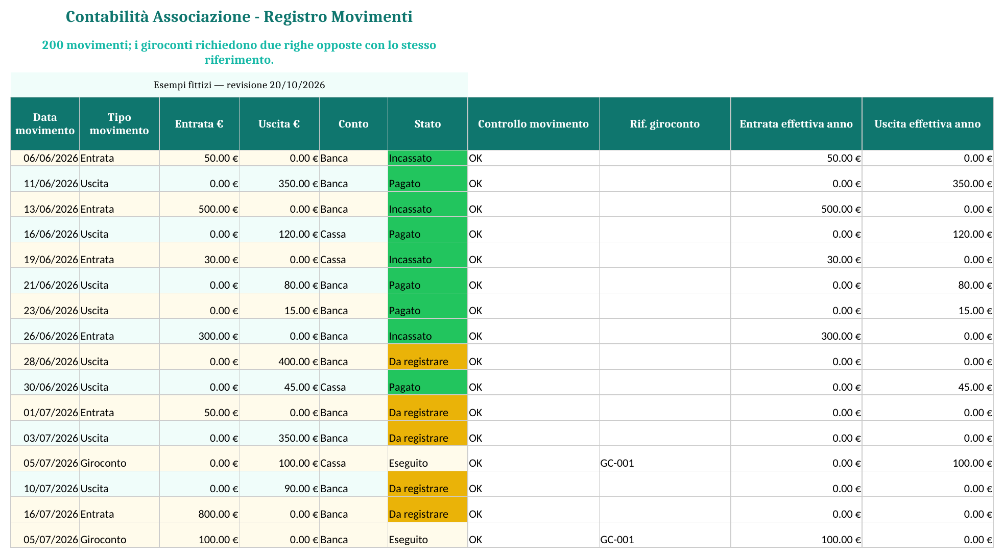Click the subtitle '200 movimenti; i giroconti richiedono...'
1004x558 pixels.
point(239,52)
